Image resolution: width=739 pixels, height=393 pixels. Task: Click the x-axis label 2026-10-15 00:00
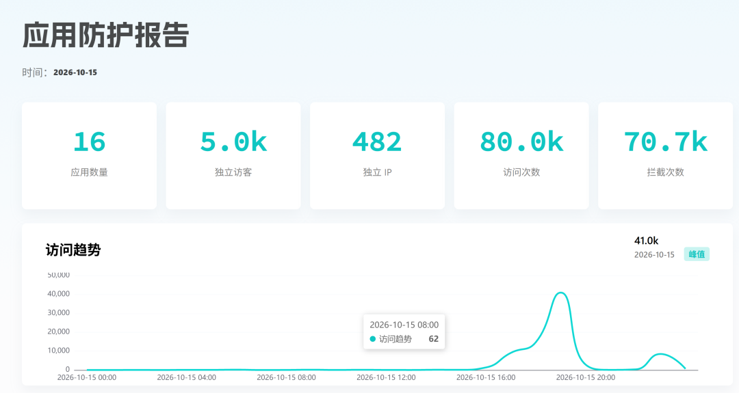87,377
